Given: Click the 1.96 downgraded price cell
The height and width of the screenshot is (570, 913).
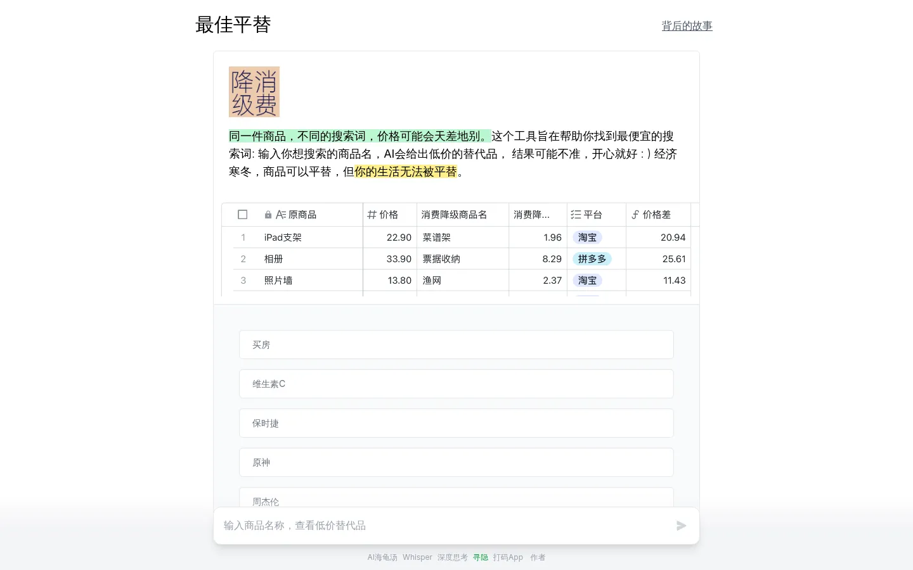Looking at the screenshot, I should click(x=538, y=237).
